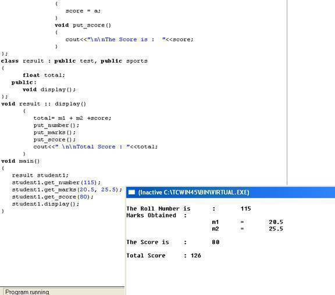The image size is (335, 295).
Task: Click the VIRTUAL.EXE window system icon
Action: point(131,193)
